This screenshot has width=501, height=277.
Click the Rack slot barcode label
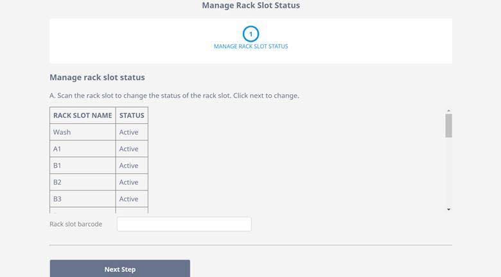click(76, 224)
